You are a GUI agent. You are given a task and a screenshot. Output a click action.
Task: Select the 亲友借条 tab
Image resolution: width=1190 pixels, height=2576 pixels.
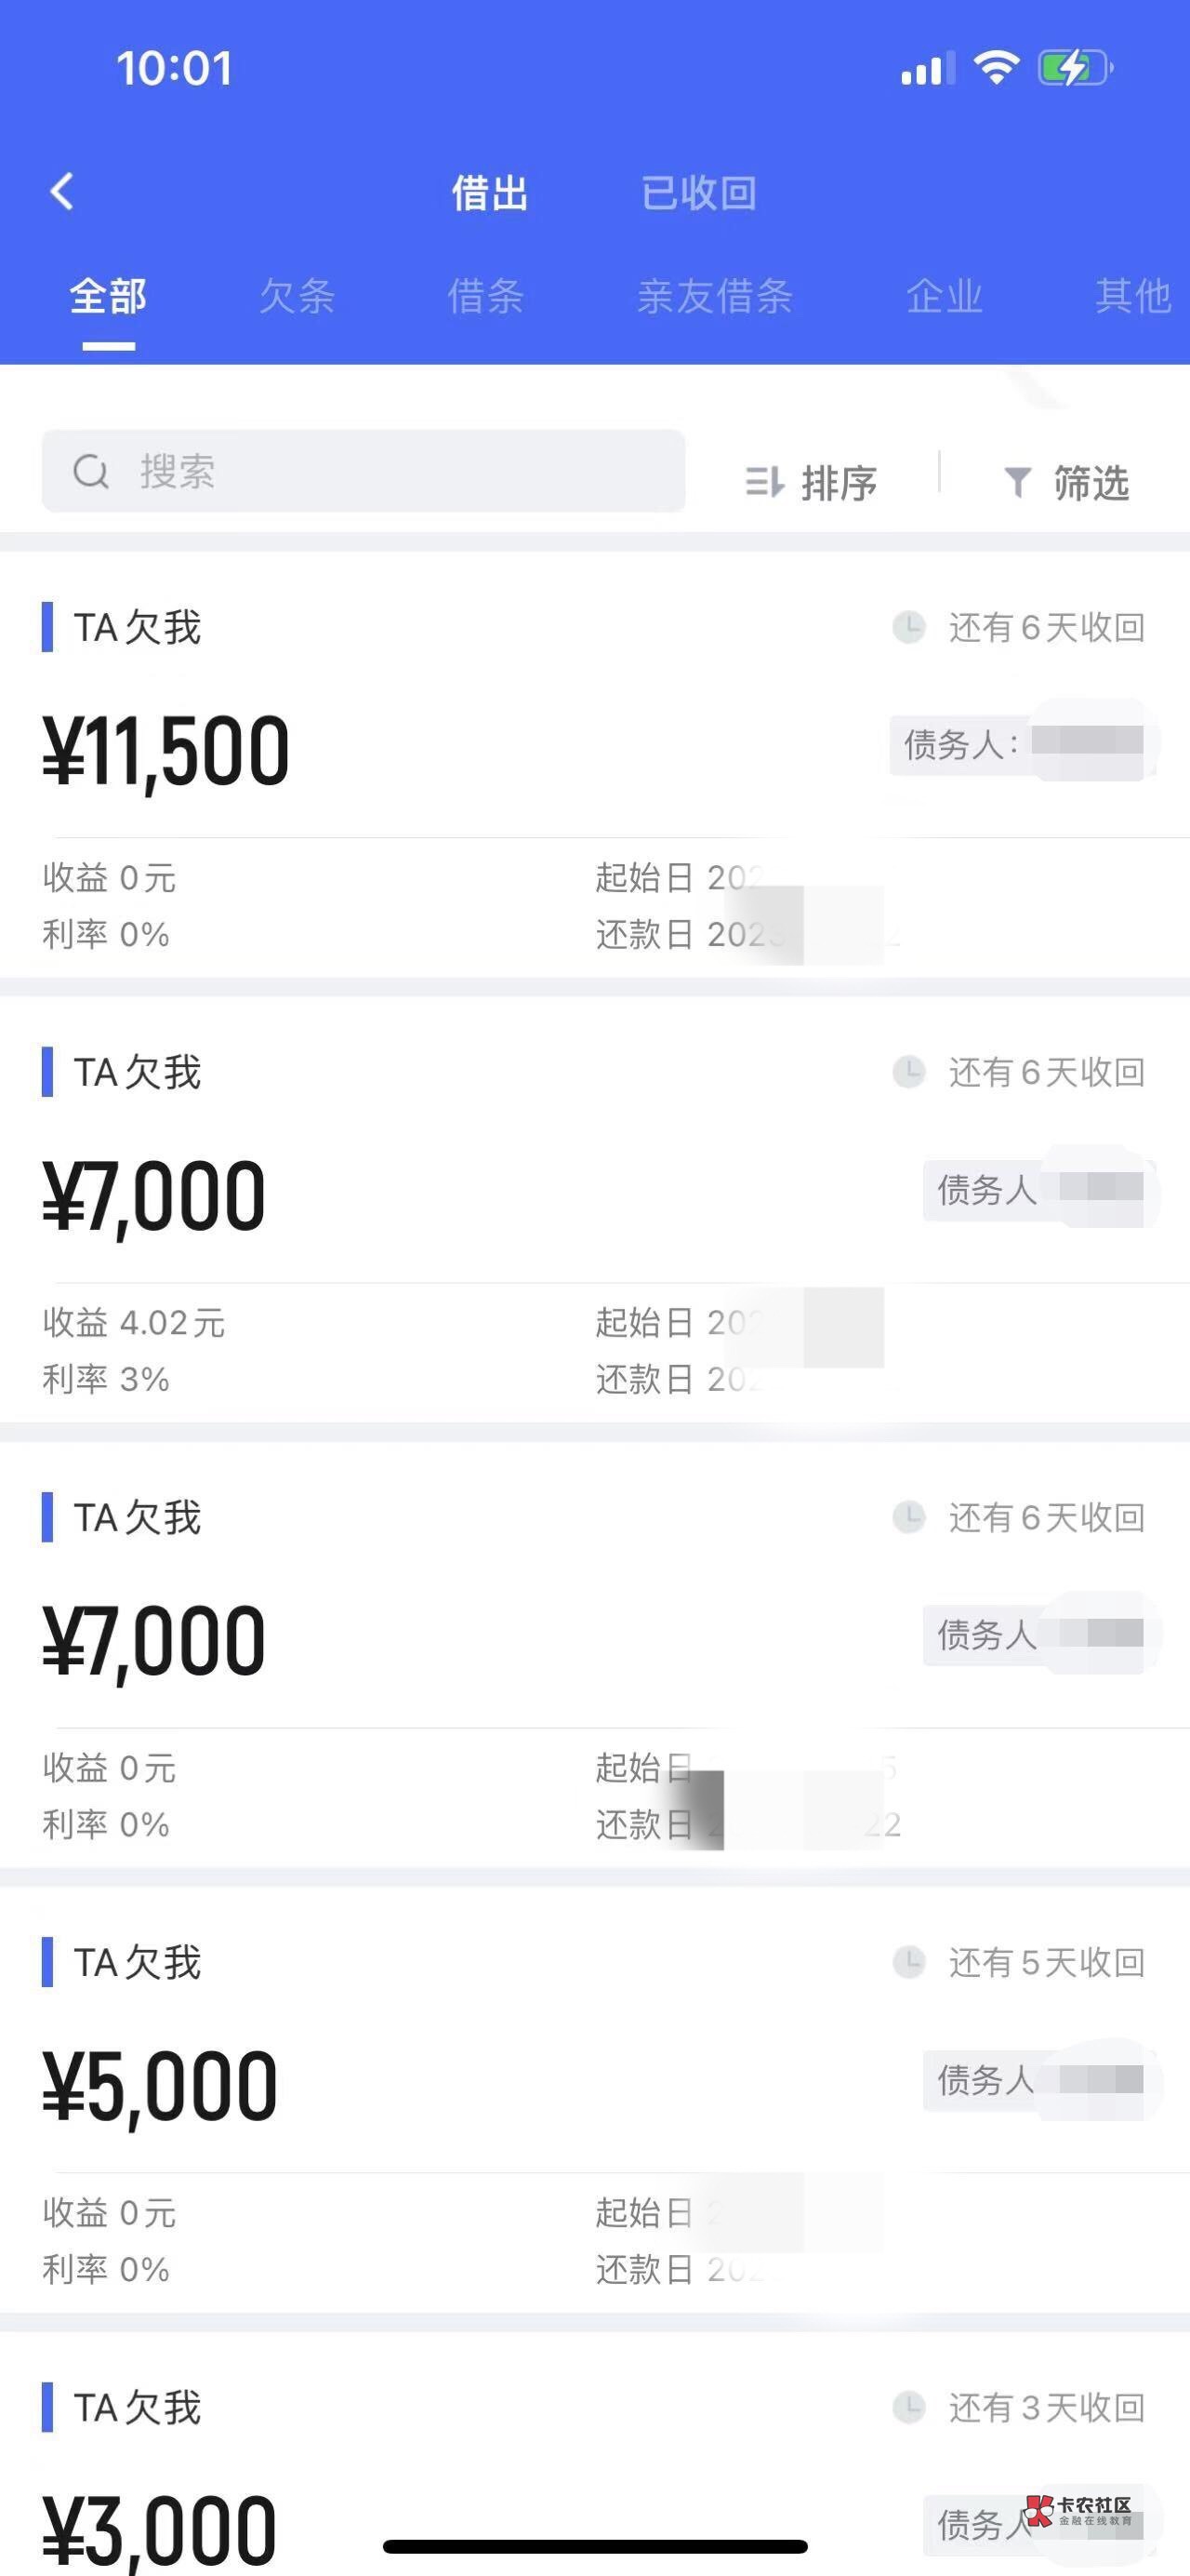[716, 296]
